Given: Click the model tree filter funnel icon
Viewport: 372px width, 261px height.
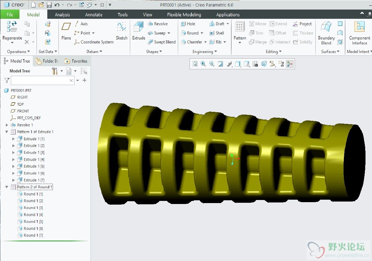Looking at the screenshot, I should pos(7,80).
